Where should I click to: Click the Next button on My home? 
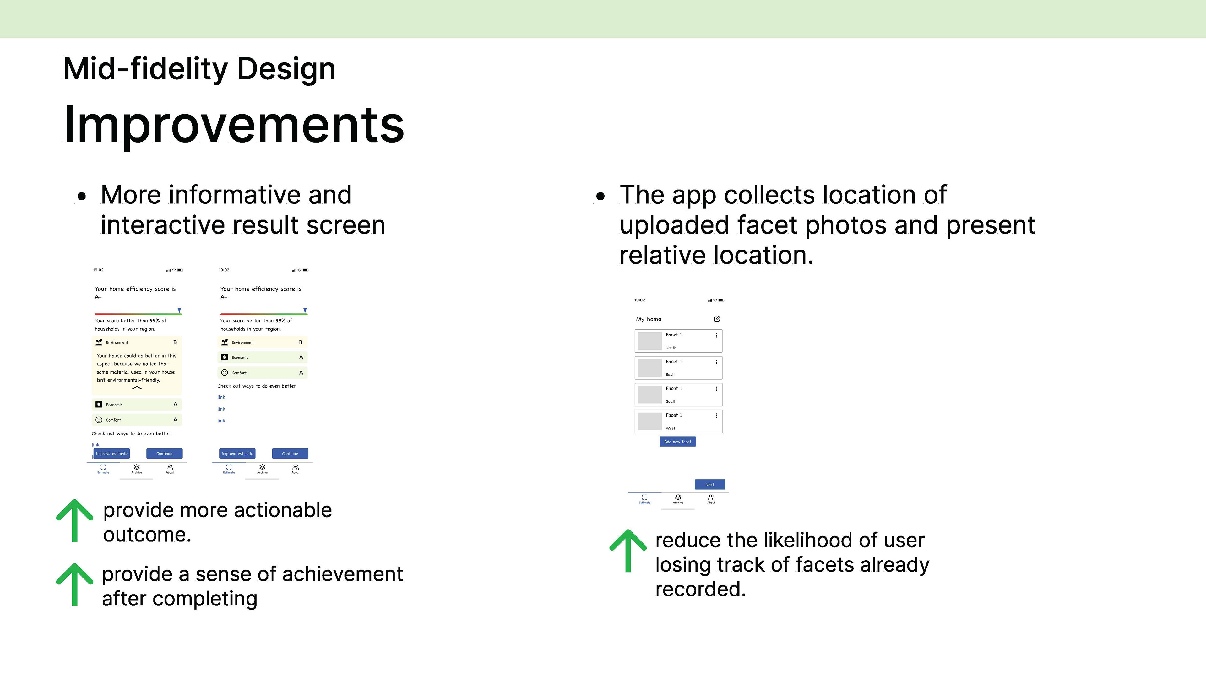coord(710,485)
